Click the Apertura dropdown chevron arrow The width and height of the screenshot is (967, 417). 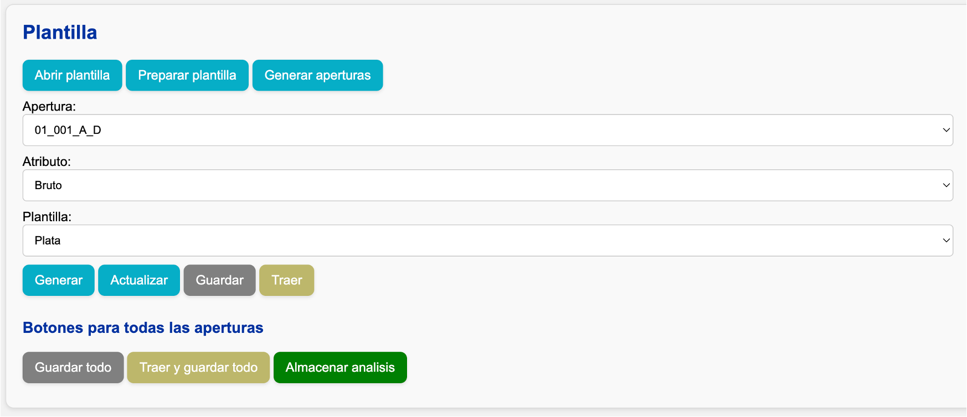(x=946, y=130)
